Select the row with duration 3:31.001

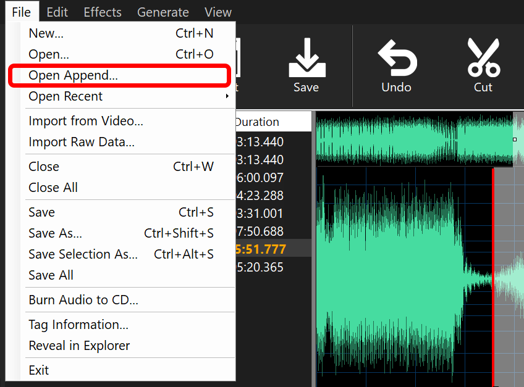point(273,214)
